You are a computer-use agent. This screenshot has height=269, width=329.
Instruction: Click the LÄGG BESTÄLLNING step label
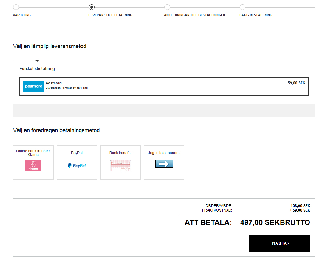click(256, 15)
